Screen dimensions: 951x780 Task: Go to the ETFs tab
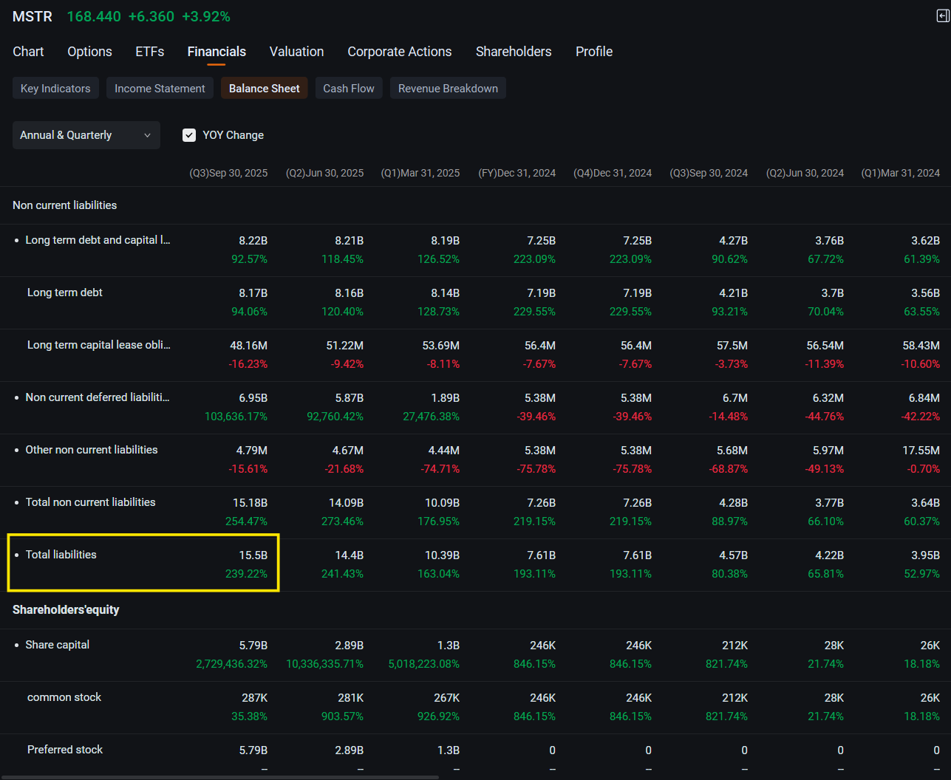(150, 52)
